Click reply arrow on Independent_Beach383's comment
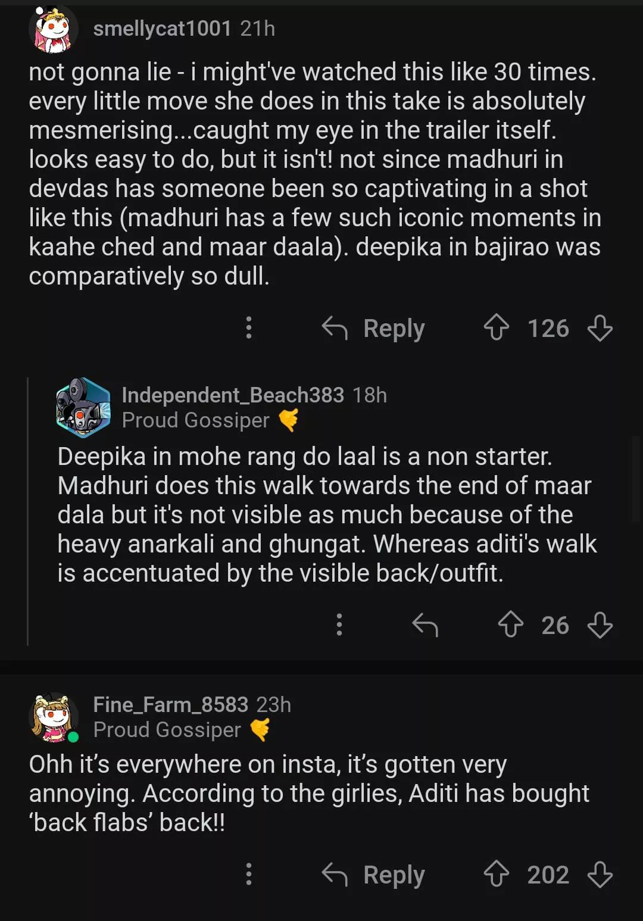 [x=425, y=625]
